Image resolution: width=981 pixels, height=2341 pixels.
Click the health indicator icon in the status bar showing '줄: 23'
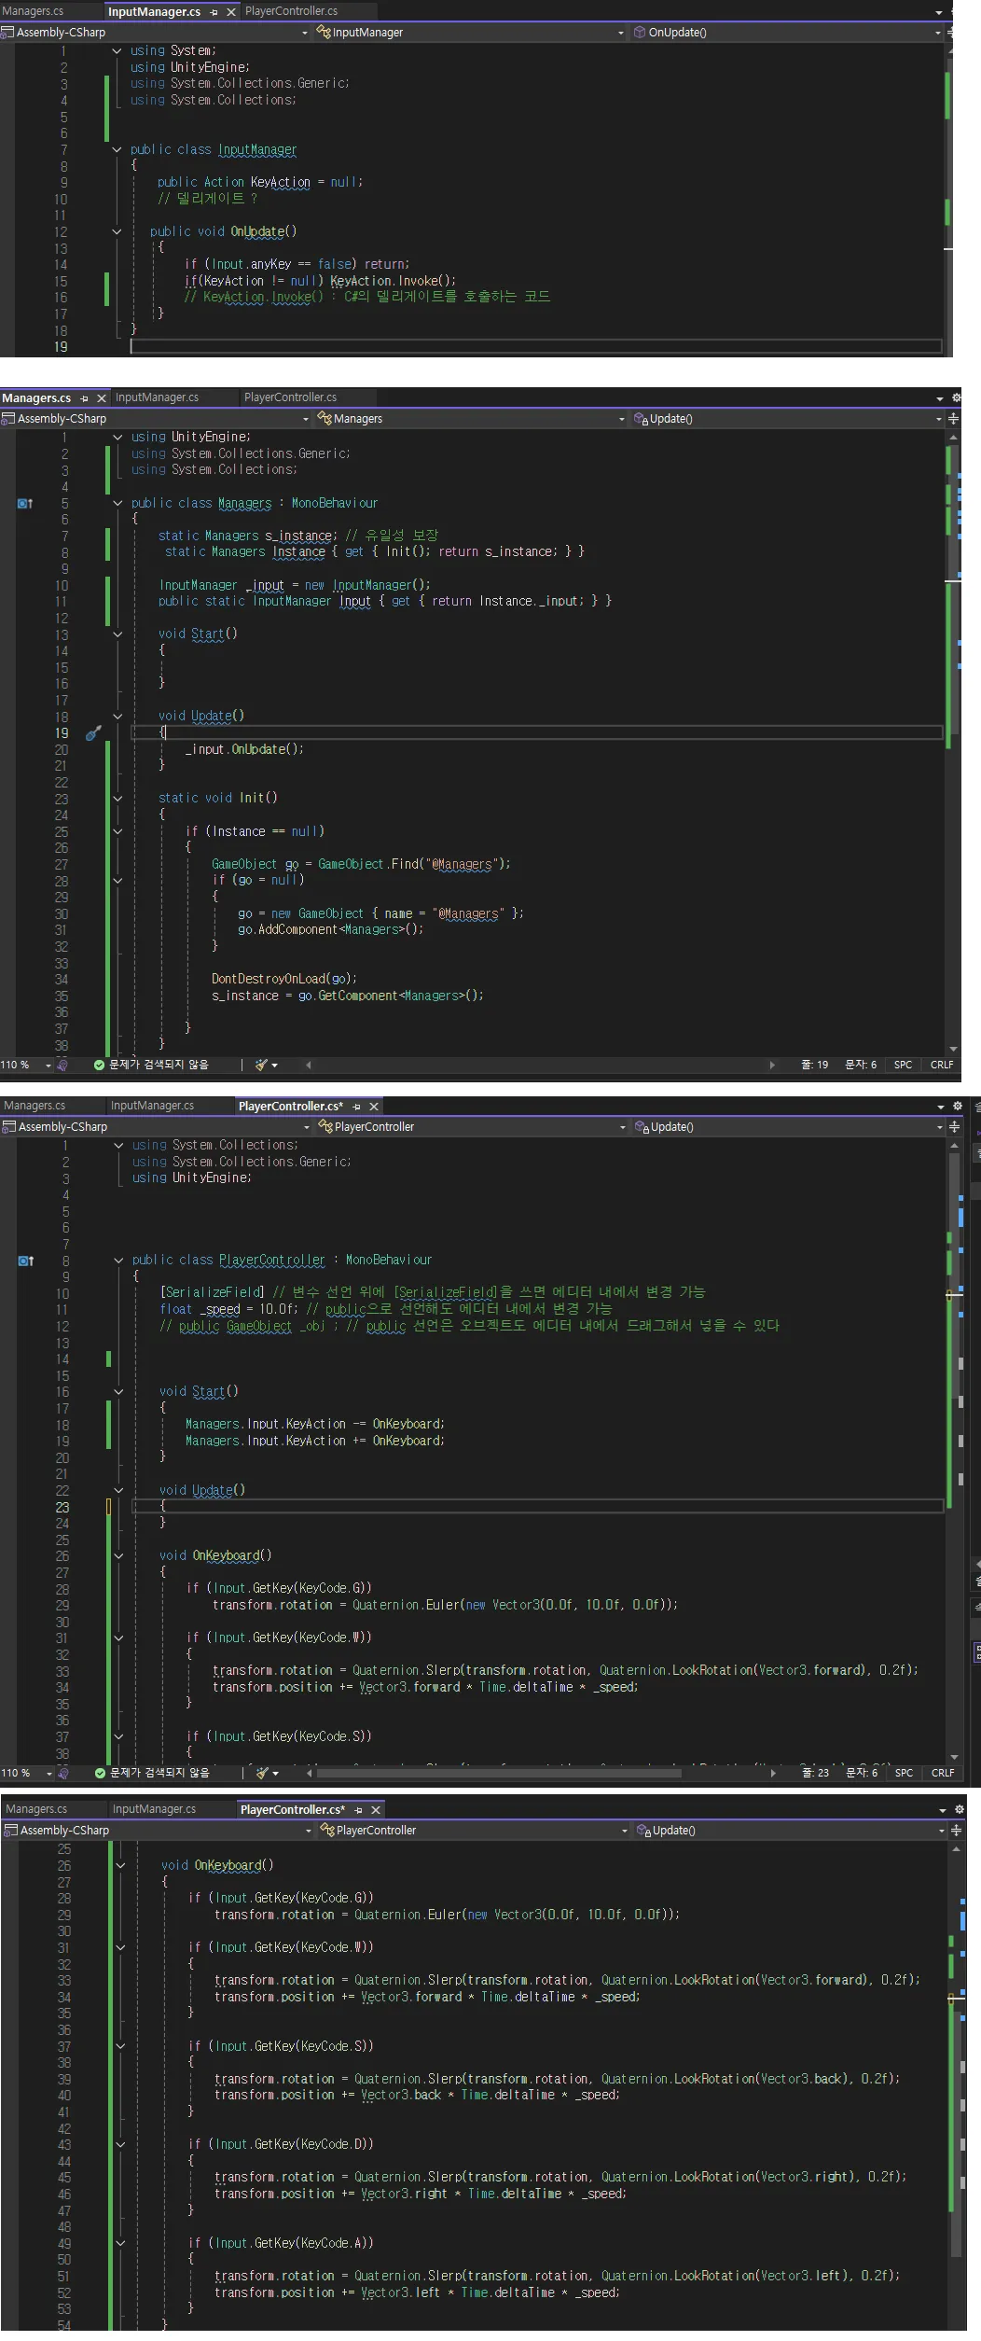pyautogui.click(x=63, y=1773)
